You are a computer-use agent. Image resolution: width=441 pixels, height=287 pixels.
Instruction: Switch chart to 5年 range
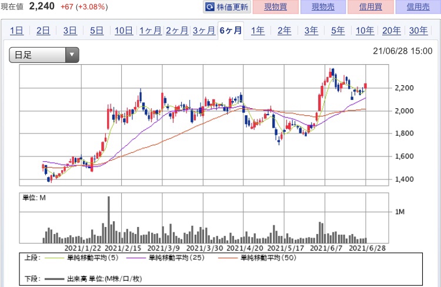[338, 31]
